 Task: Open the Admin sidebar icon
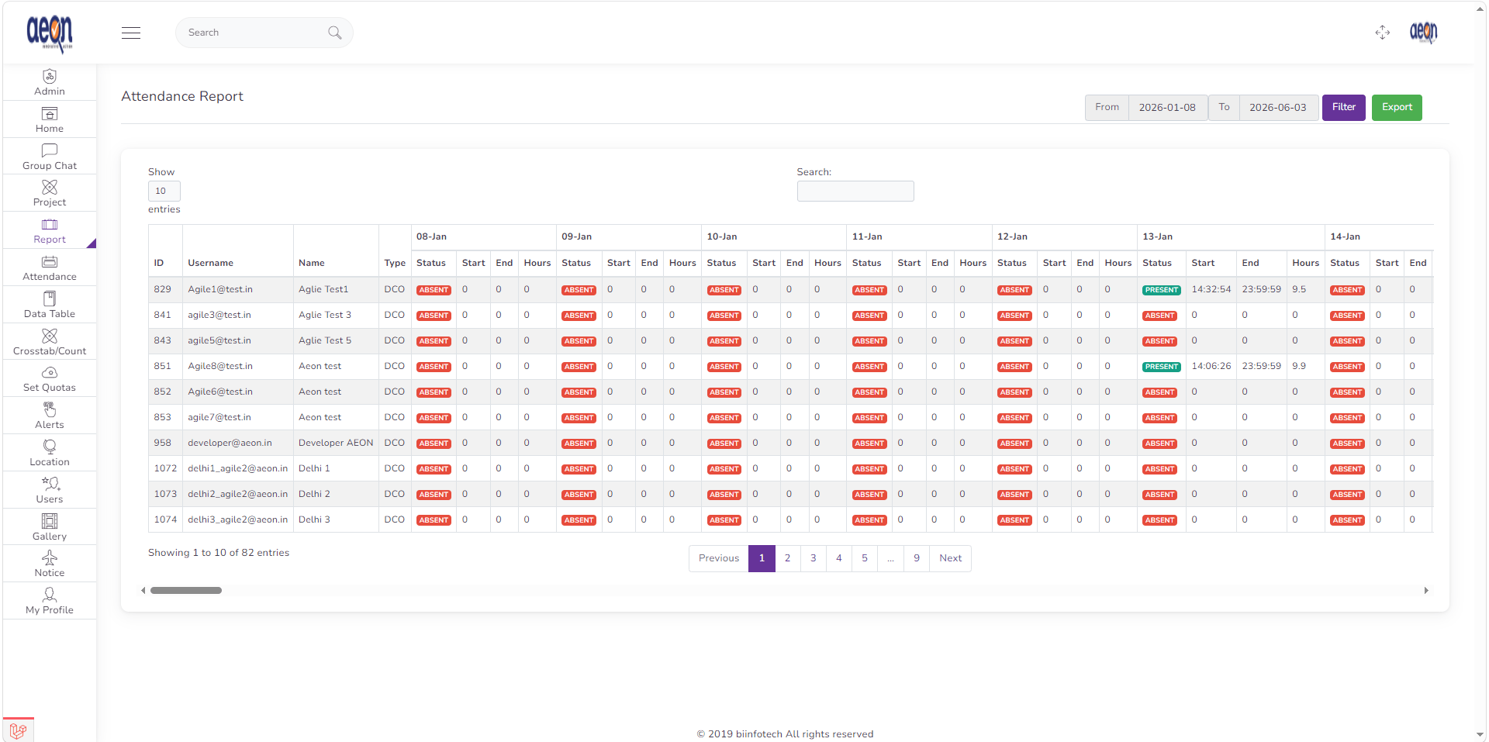50,76
